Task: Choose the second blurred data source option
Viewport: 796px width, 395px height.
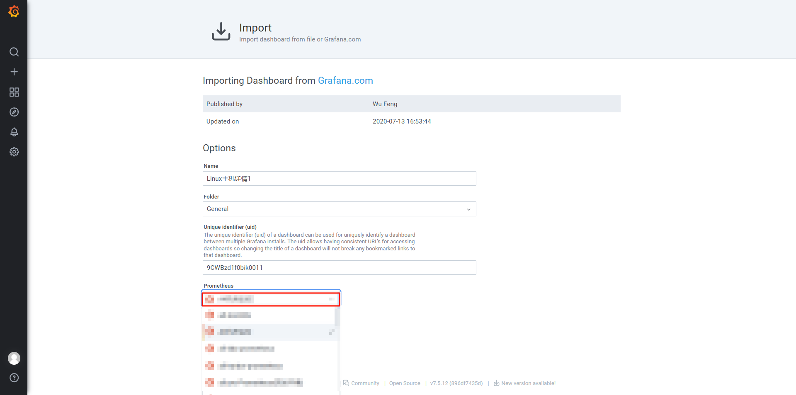Action: pyautogui.click(x=268, y=315)
